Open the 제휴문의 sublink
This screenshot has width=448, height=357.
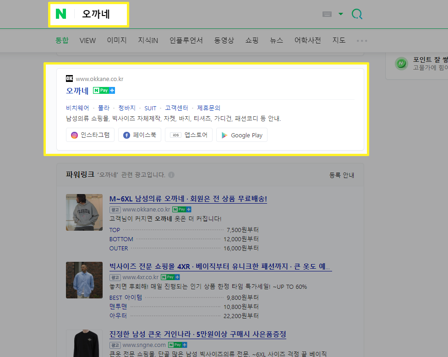point(208,108)
